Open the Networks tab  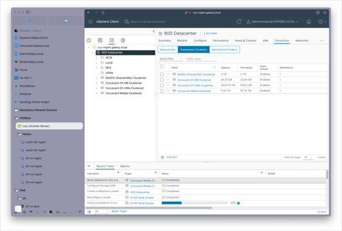click(x=302, y=41)
